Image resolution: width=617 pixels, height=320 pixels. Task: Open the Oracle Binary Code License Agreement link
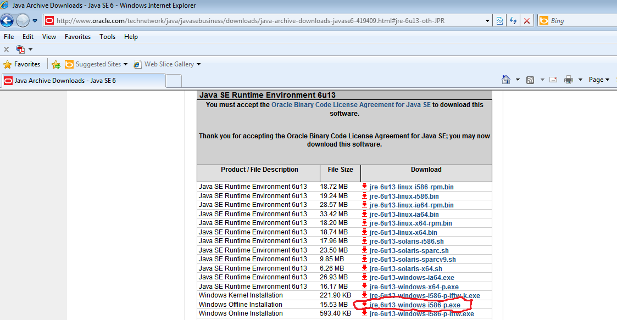click(x=351, y=105)
